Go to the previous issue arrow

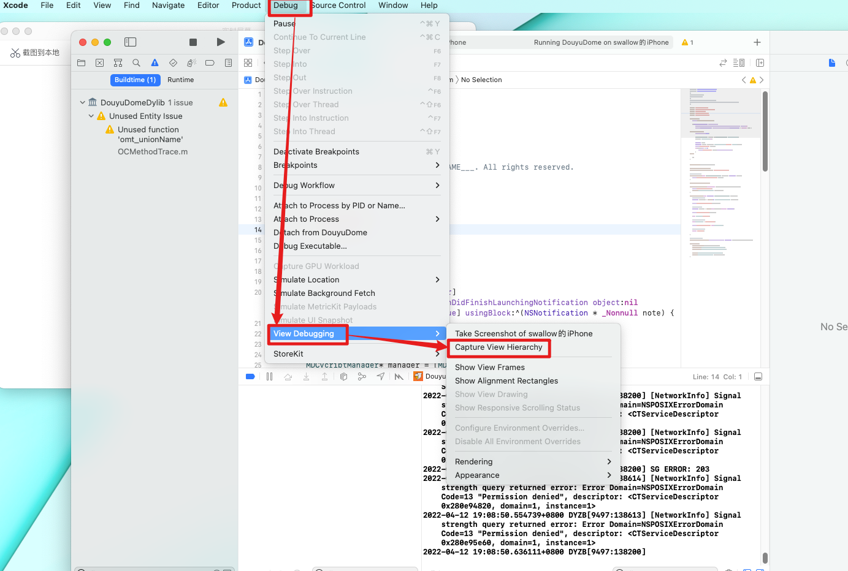pos(744,80)
